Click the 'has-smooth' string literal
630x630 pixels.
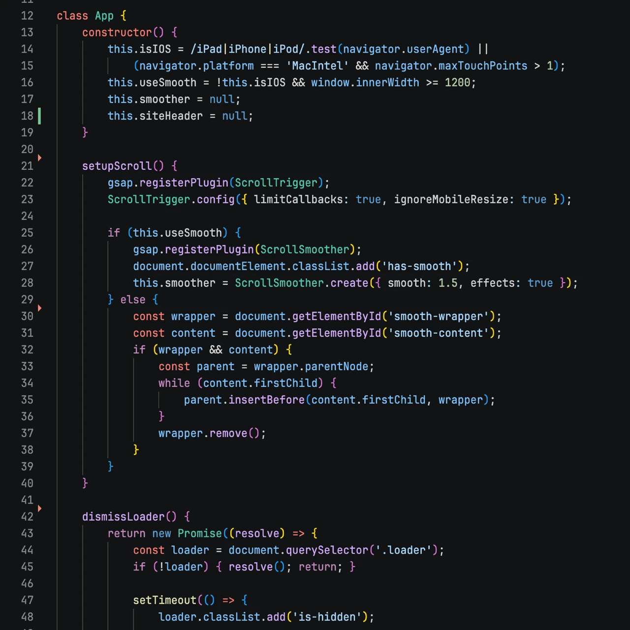[419, 266]
